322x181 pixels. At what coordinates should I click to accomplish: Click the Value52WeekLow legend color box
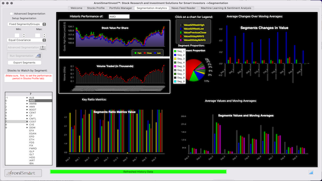pyautogui.click(x=181, y=29)
